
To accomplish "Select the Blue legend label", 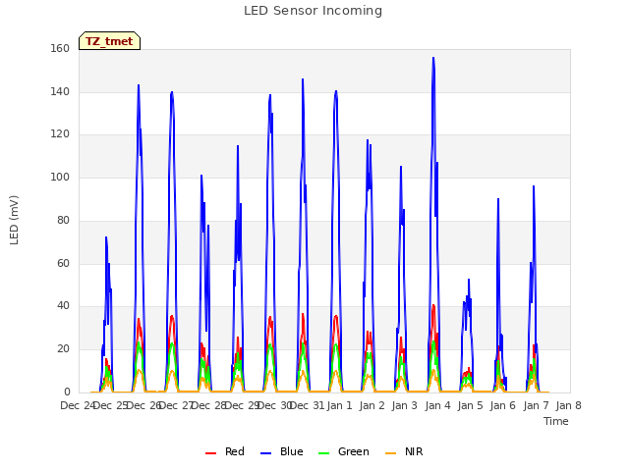I will point(292,451).
